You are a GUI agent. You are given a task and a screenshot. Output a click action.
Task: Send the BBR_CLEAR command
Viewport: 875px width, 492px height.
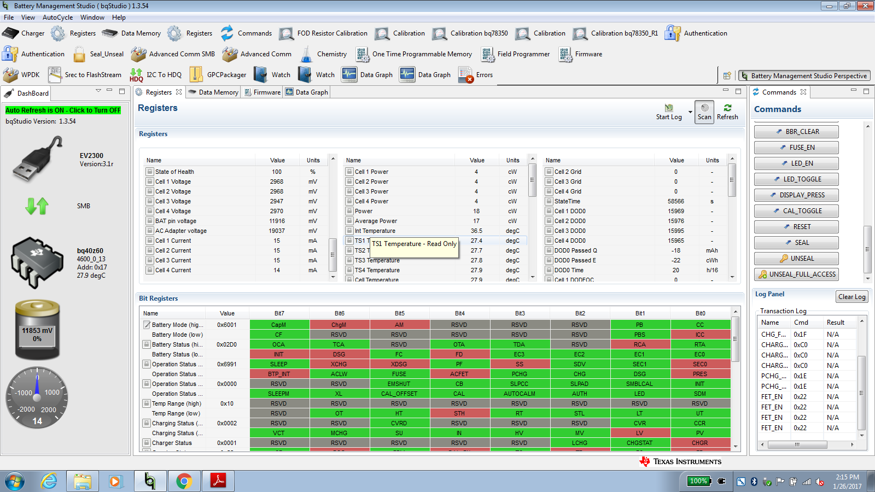coord(796,132)
